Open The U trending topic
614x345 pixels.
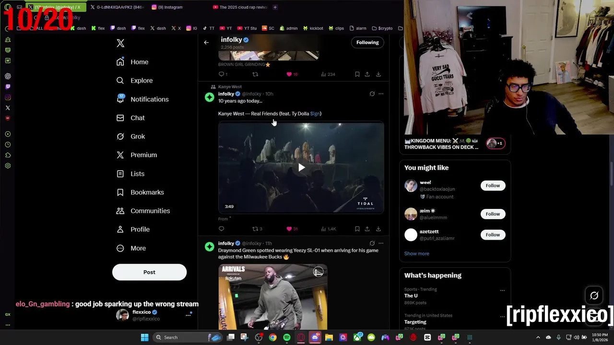(411, 296)
